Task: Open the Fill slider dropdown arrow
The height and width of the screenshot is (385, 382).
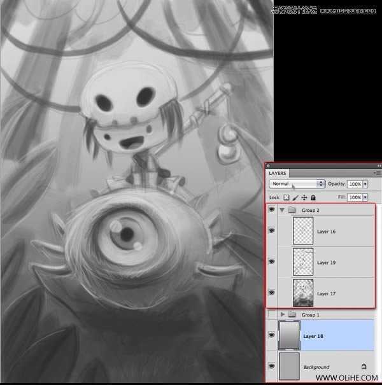Action: coord(365,197)
